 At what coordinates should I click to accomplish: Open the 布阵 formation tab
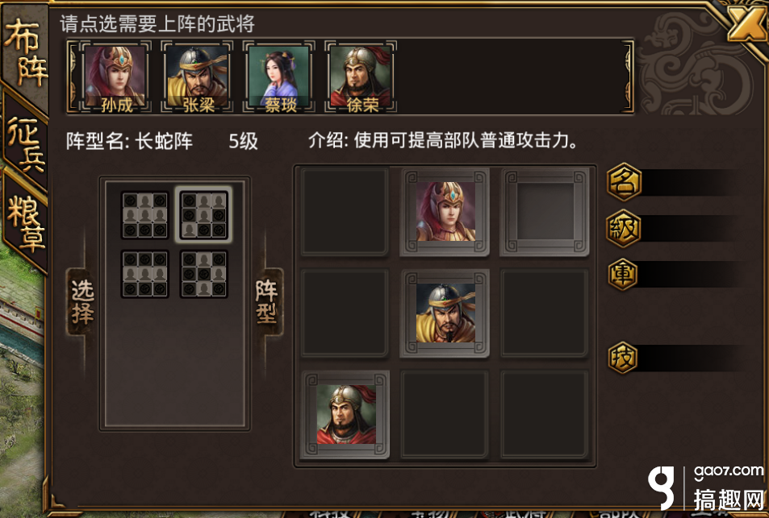pos(24,52)
